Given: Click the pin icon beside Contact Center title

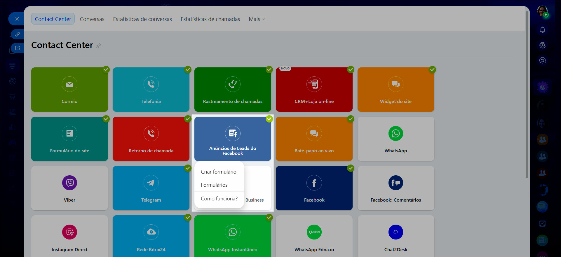Looking at the screenshot, I should pos(99,46).
